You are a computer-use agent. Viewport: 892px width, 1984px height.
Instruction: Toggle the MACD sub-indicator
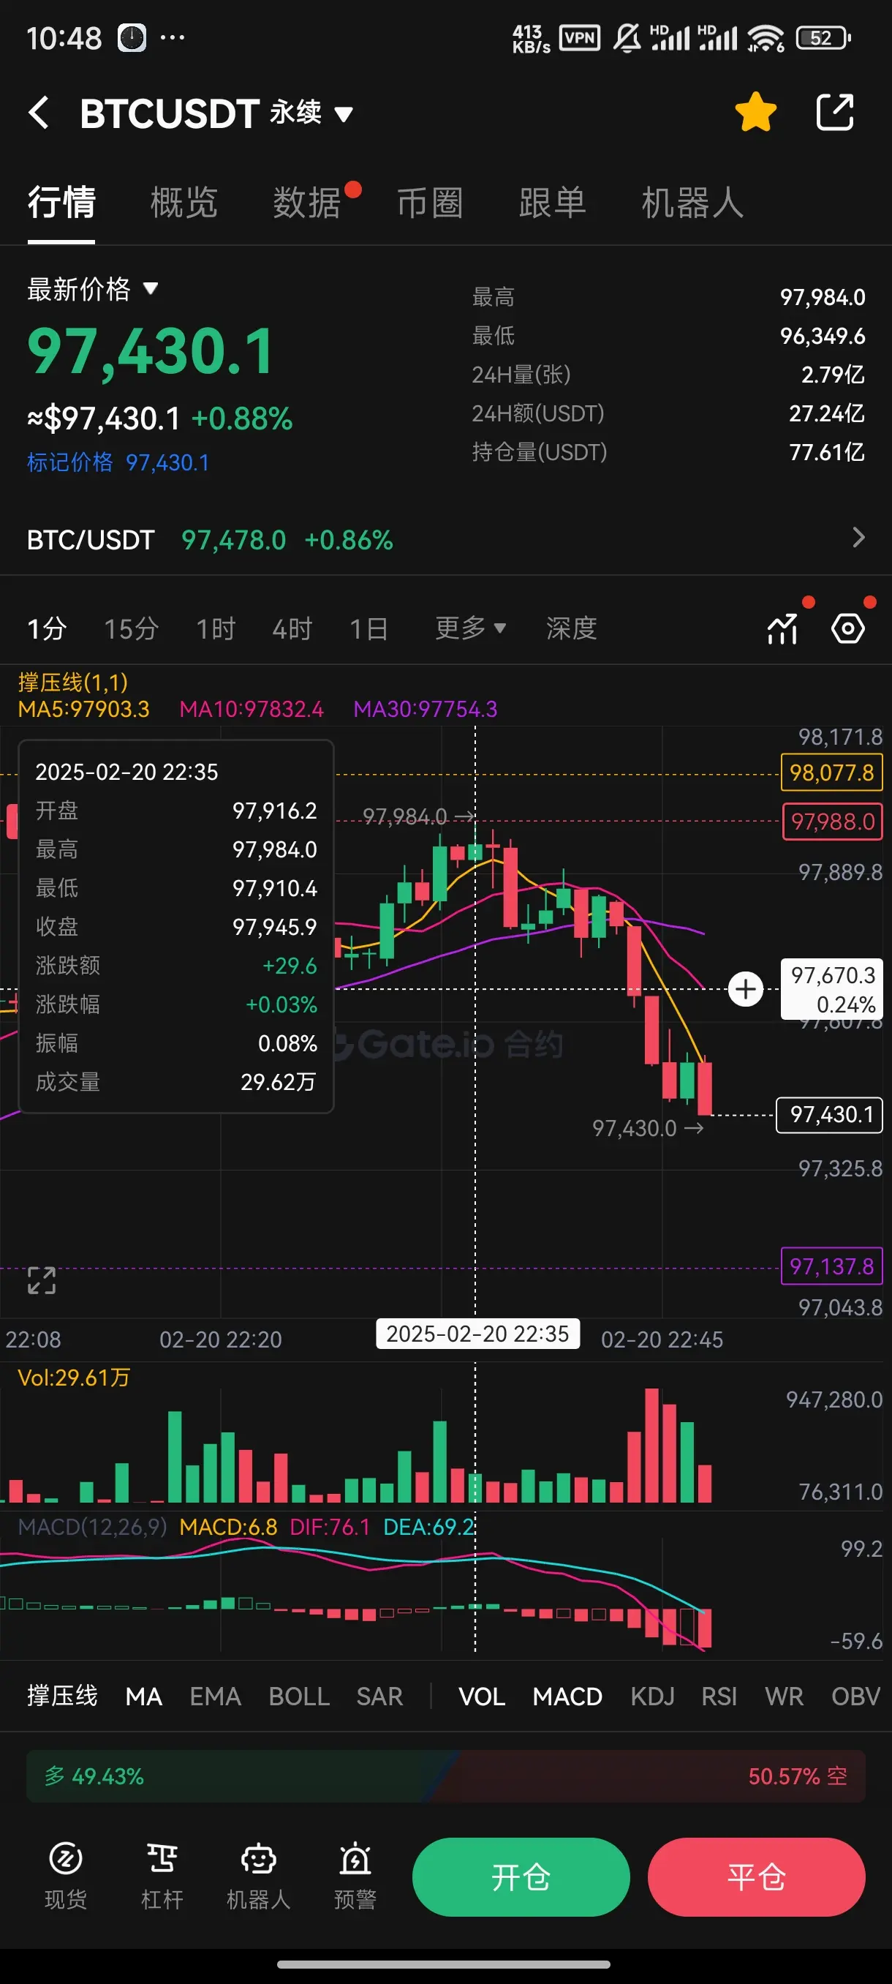coord(567,1696)
